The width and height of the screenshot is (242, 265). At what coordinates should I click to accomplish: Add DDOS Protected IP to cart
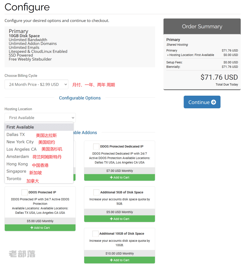coord(40,228)
